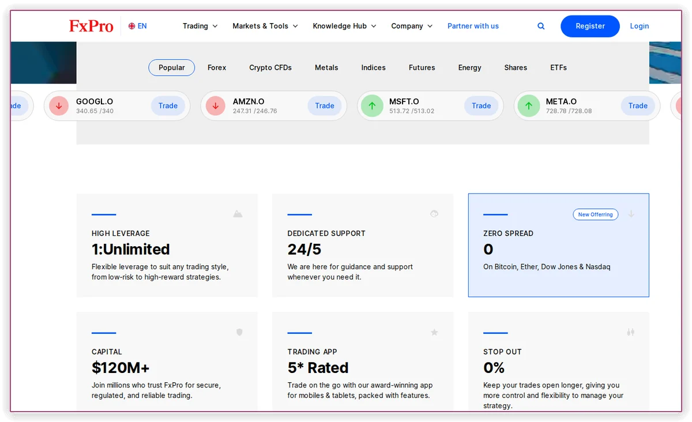The image size is (692, 422).
Task: Click the FxPro logo
Action: coord(91,26)
